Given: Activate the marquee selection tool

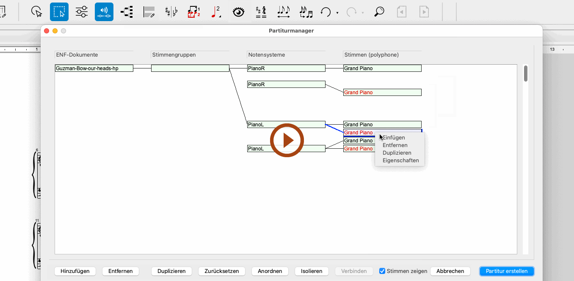Looking at the screenshot, I should click(x=59, y=12).
